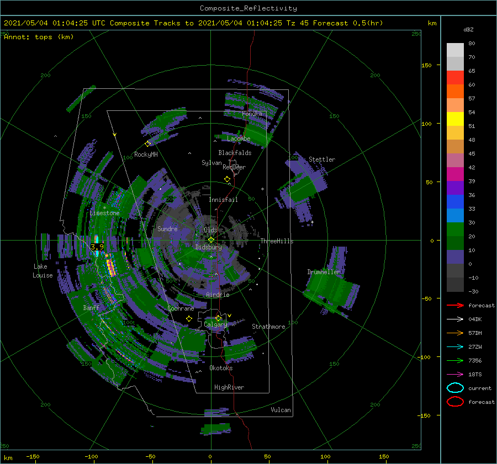Click the 2021/05/04 Composite Tracks header text
497x464 pixels.
pos(193,23)
